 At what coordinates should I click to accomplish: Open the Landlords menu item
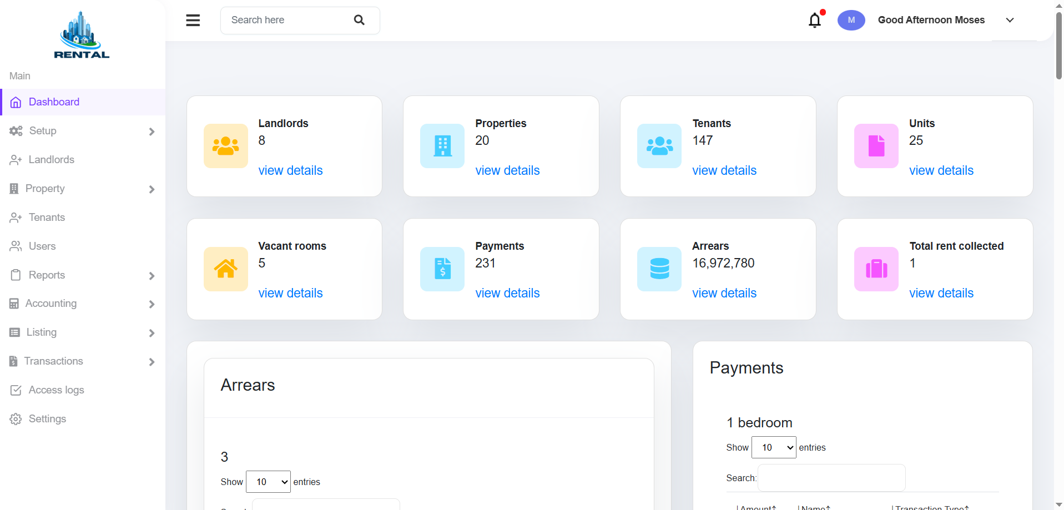tap(83, 160)
